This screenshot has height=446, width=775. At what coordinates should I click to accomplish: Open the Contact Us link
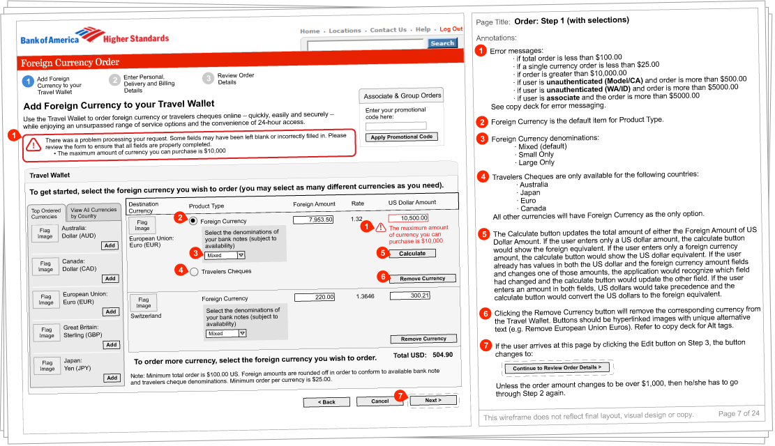tap(389, 30)
